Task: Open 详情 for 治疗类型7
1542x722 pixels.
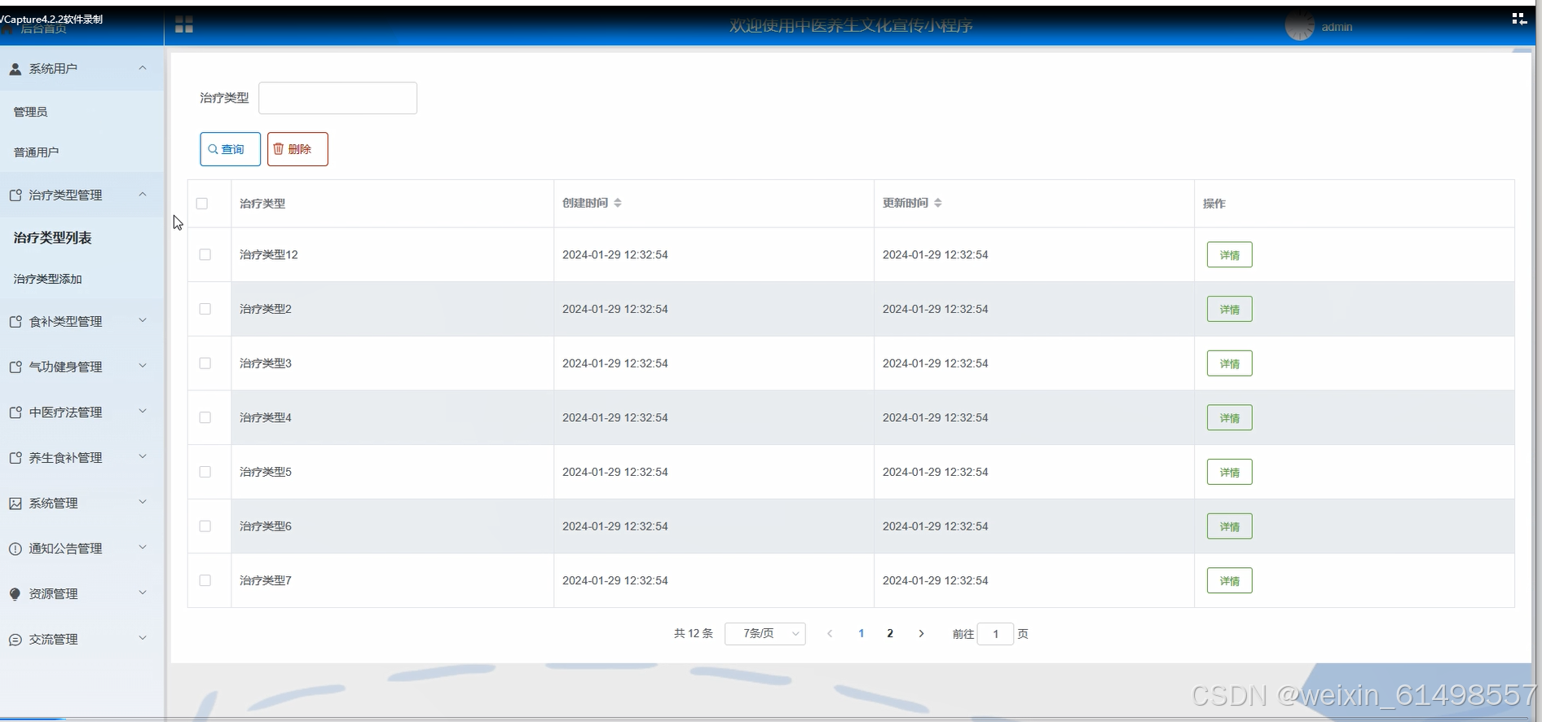Action: coord(1230,580)
